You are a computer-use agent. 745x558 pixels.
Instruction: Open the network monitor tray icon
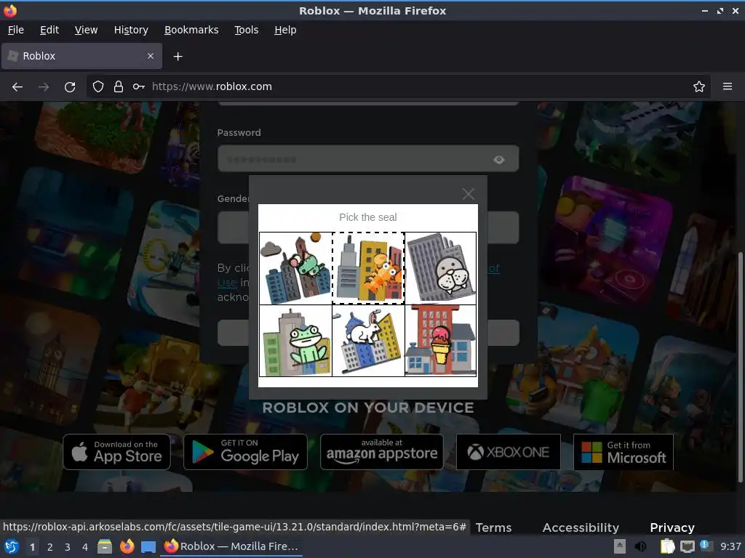pos(687,546)
